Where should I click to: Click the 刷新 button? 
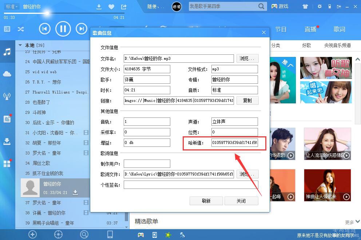tap(206, 201)
